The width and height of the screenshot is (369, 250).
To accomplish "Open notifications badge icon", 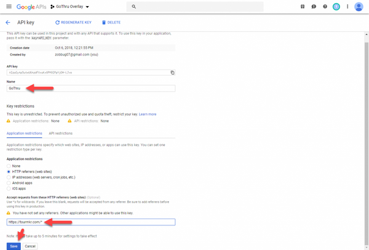I will pyautogui.click(x=336, y=7).
